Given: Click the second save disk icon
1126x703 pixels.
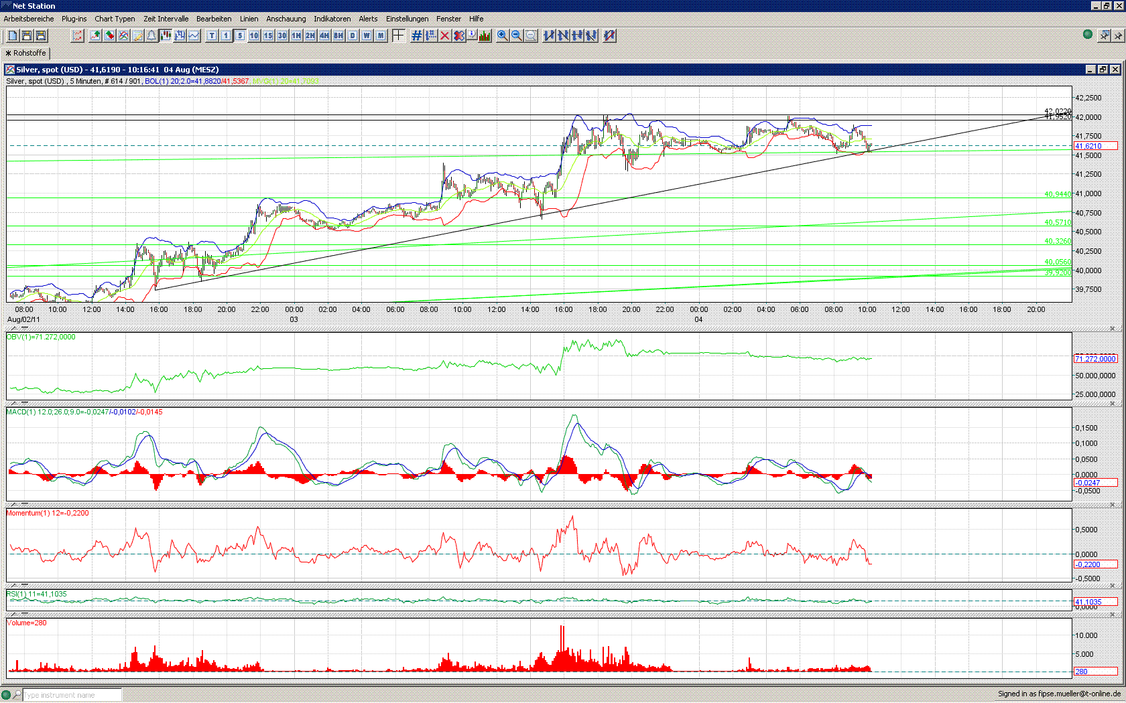Looking at the screenshot, I should (41, 35).
